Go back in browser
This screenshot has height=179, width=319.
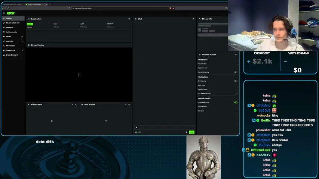coord(3,8)
